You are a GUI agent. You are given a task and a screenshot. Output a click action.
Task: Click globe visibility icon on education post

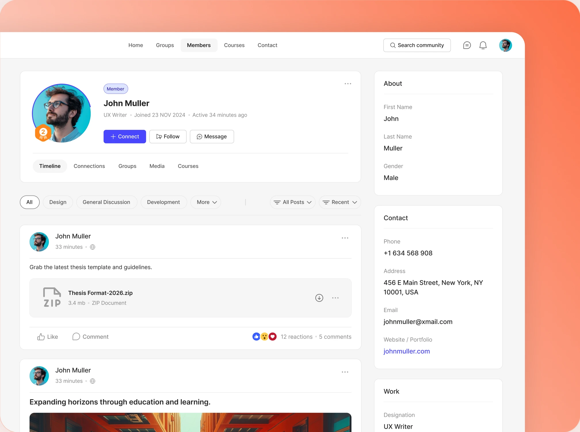click(93, 381)
